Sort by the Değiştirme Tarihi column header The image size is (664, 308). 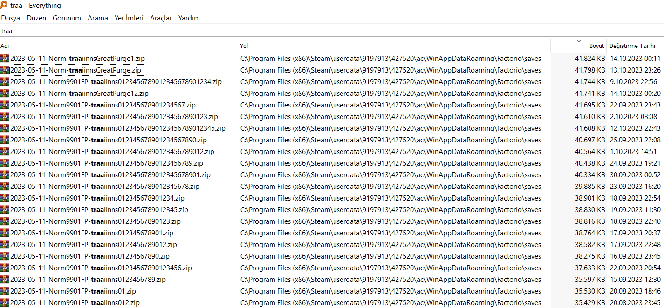click(635, 46)
